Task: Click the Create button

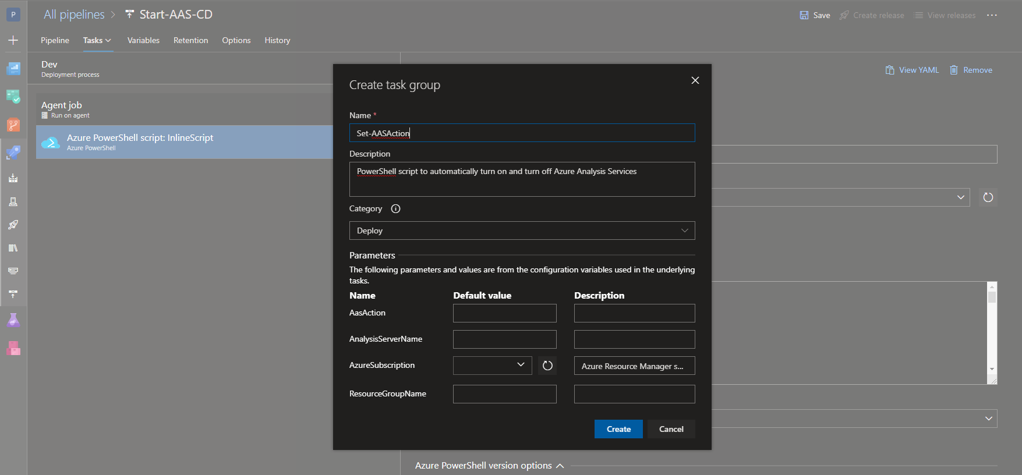Action: pyautogui.click(x=618, y=429)
